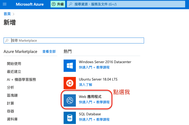This screenshot has height=125, width=189.
Task: Open the SQL Database title
Action: (90, 114)
